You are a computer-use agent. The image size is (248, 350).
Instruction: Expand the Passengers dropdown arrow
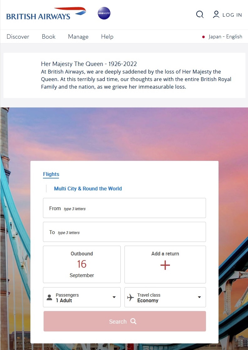(114, 297)
